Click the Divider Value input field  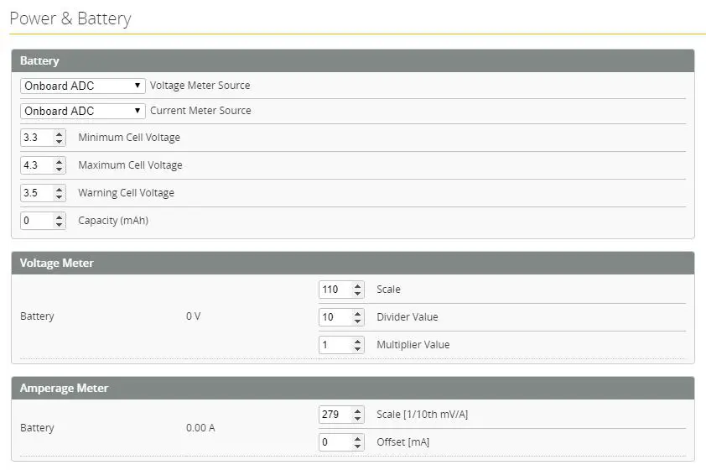coord(335,317)
